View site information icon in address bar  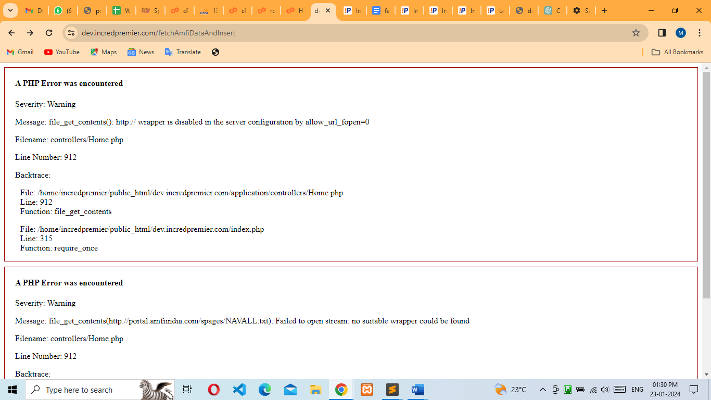tap(72, 33)
